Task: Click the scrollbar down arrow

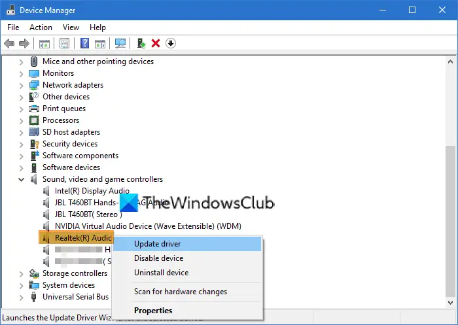Action: [450, 303]
